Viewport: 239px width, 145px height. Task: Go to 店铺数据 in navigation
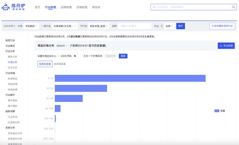pos(82,7)
